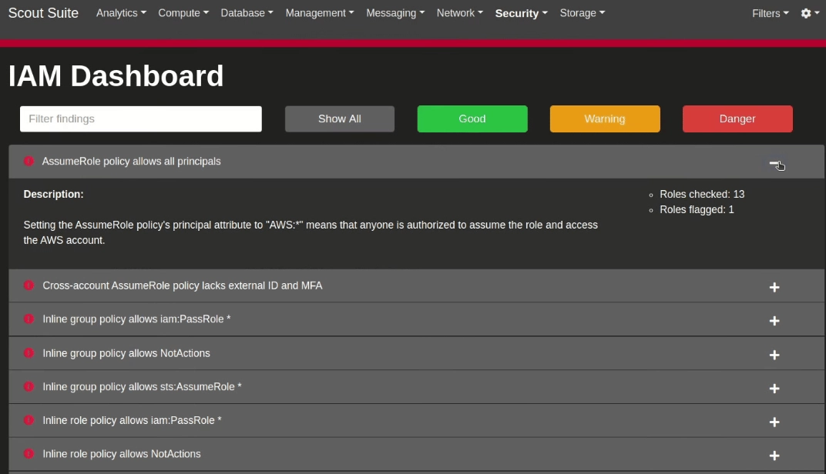The image size is (826, 474).
Task: Open the Storage dropdown menu
Action: click(582, 13)
